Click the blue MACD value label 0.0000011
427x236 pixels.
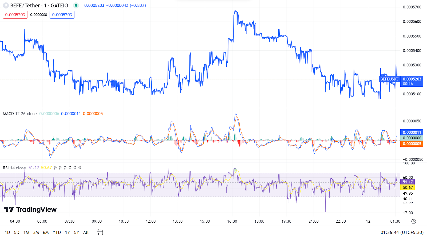click(412, 132)
